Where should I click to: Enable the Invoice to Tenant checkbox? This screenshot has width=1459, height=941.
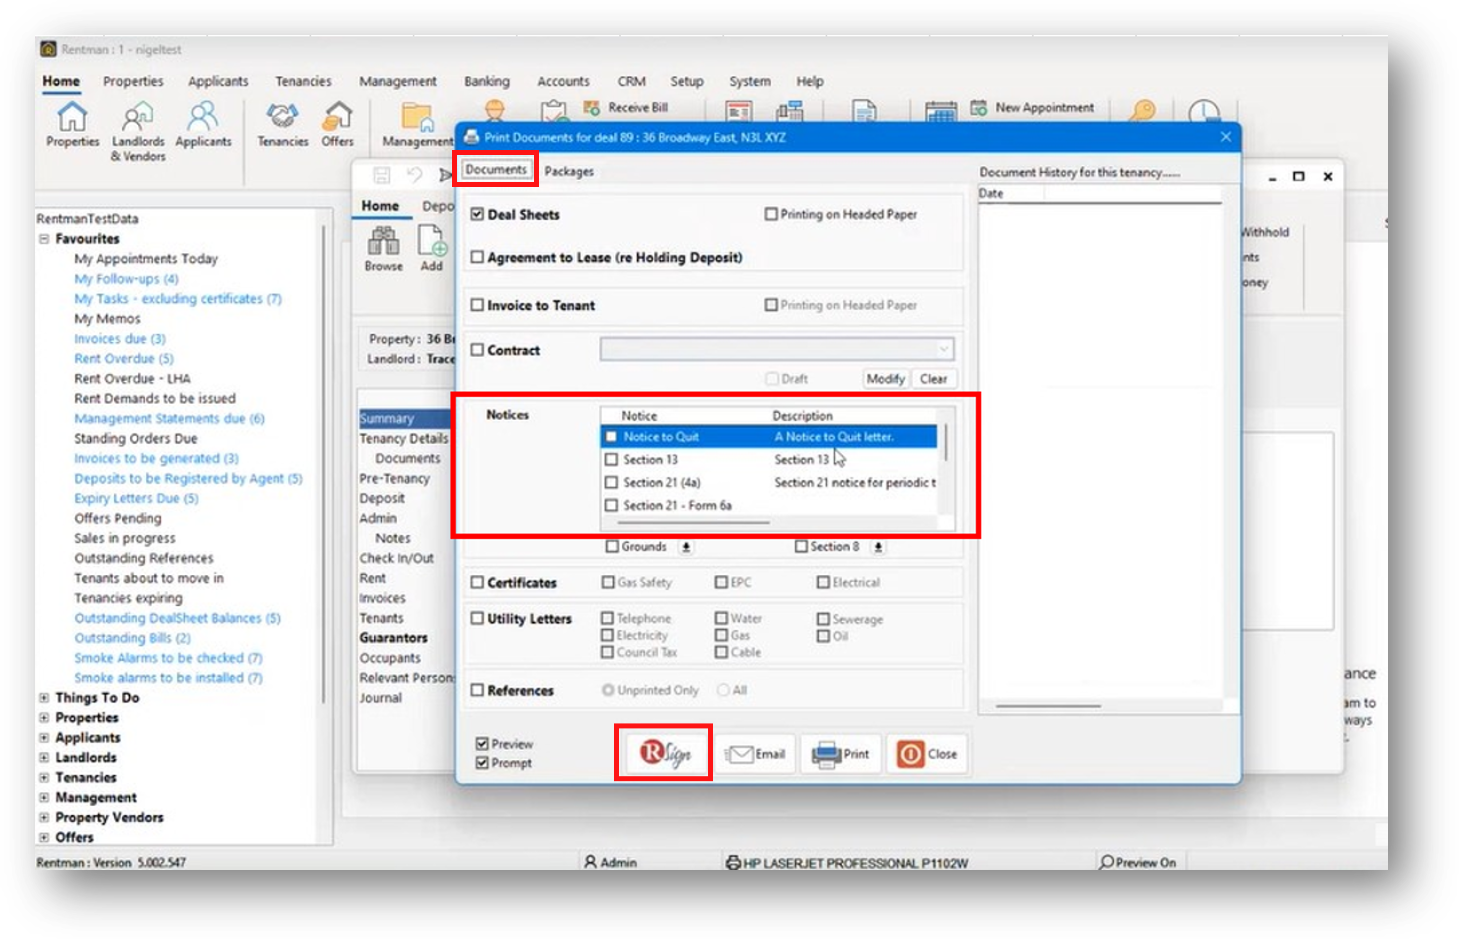tap(477, 305)
